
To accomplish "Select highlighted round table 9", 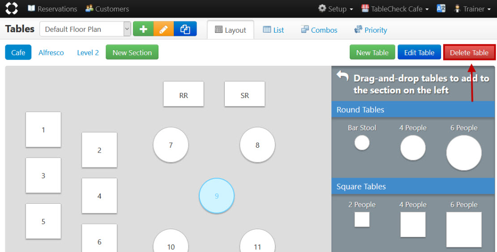I will pos(217,196).
